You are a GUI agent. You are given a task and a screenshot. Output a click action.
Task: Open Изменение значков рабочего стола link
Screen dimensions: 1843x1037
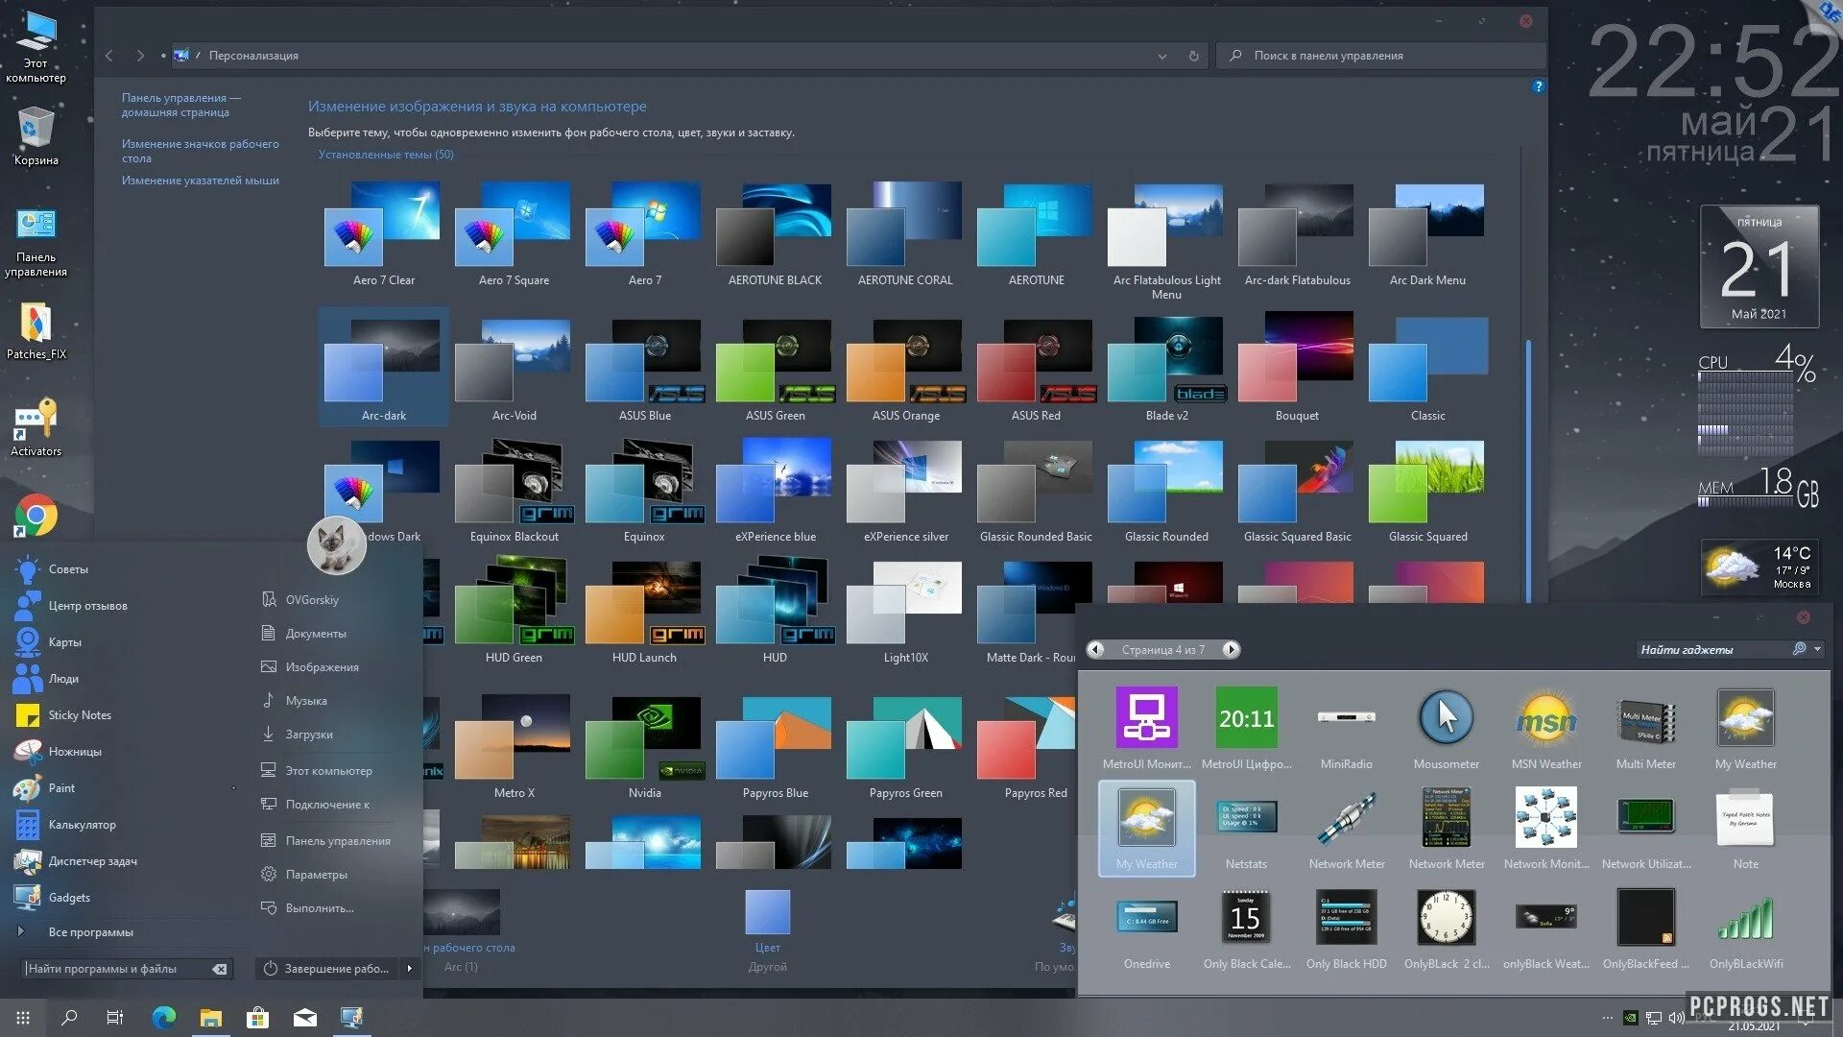[x=200, y=151]
